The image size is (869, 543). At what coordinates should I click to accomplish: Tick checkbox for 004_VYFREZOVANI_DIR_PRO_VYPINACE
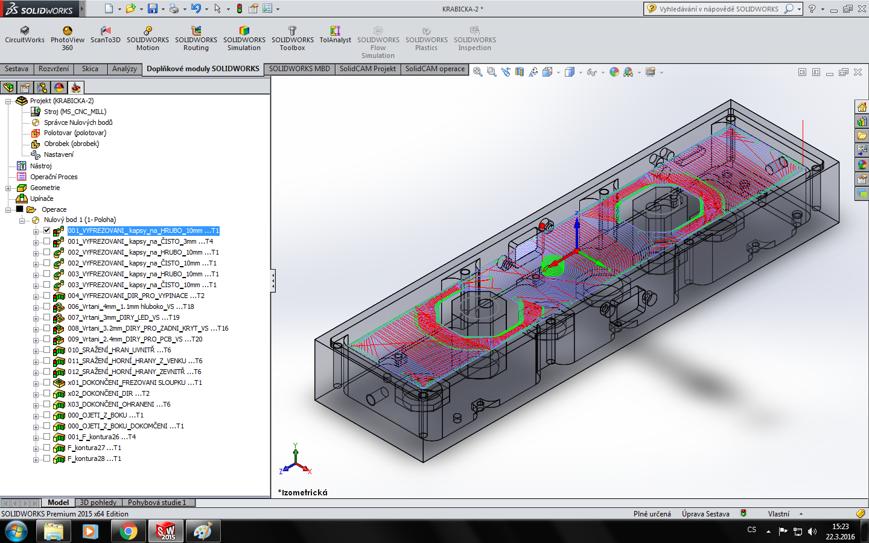coord(46,296)
